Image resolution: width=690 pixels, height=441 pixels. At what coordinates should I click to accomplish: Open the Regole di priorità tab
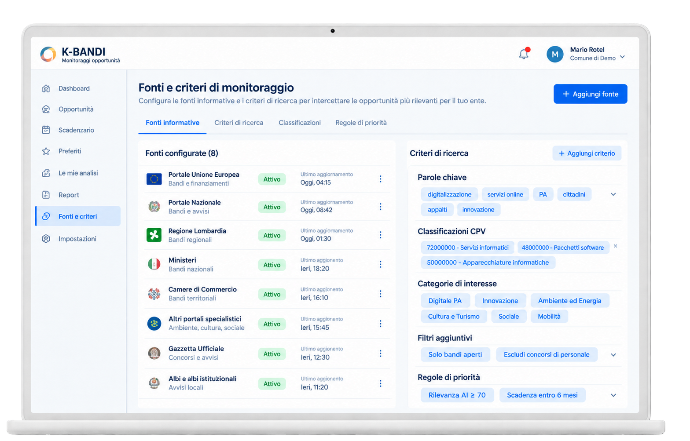click(361, 123)
